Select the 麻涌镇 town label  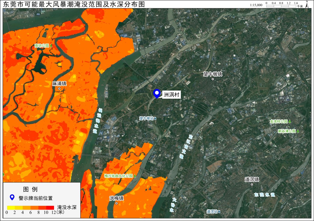[59, 83]
